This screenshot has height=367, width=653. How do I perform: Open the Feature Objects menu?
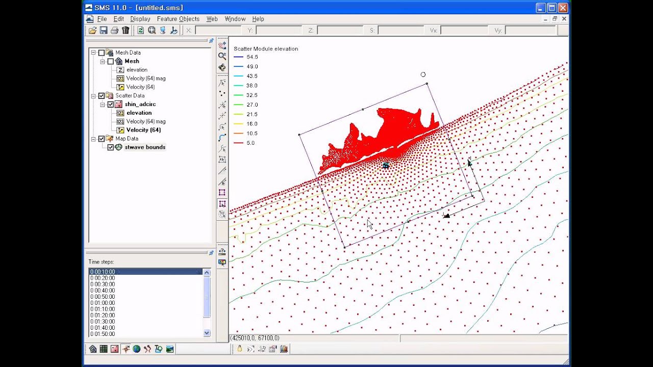178,19
